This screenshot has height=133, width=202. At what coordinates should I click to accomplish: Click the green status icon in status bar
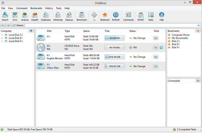(x=2, y=129)
